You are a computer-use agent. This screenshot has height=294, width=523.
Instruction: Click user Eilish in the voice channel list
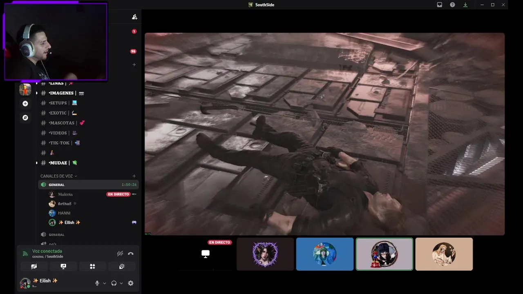[69, 223]
